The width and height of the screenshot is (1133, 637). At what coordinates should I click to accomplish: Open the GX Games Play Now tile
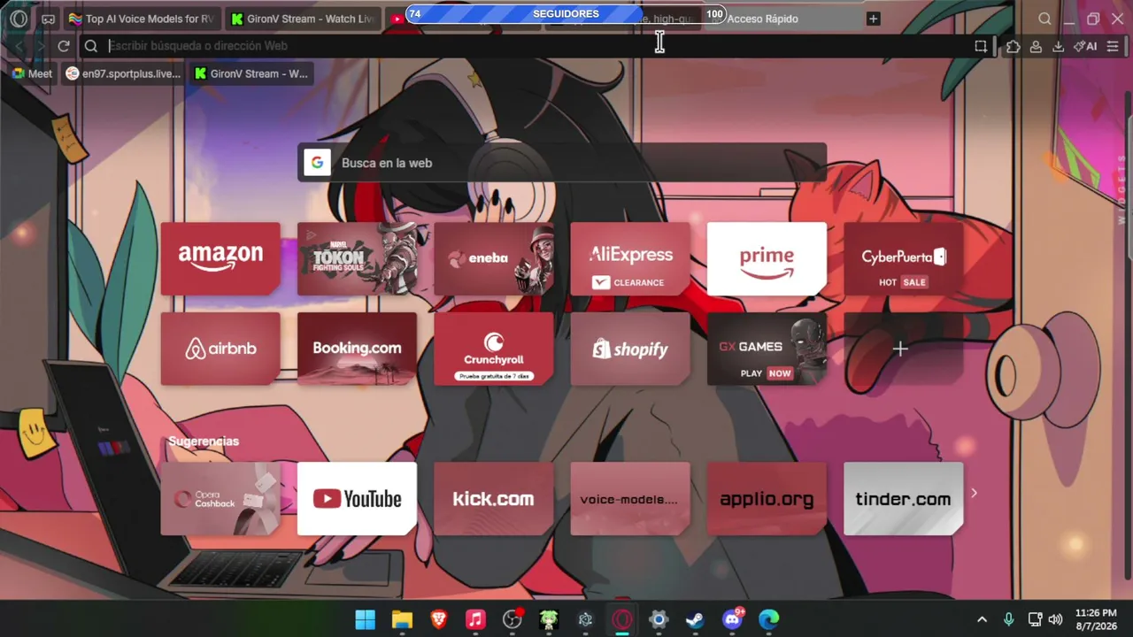[767, 349]
